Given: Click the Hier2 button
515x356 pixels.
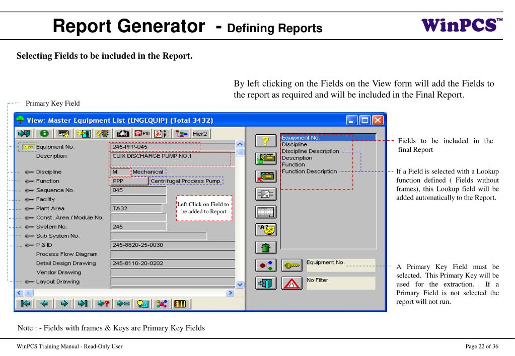Looking at the screenshot, I should (200, 134).
